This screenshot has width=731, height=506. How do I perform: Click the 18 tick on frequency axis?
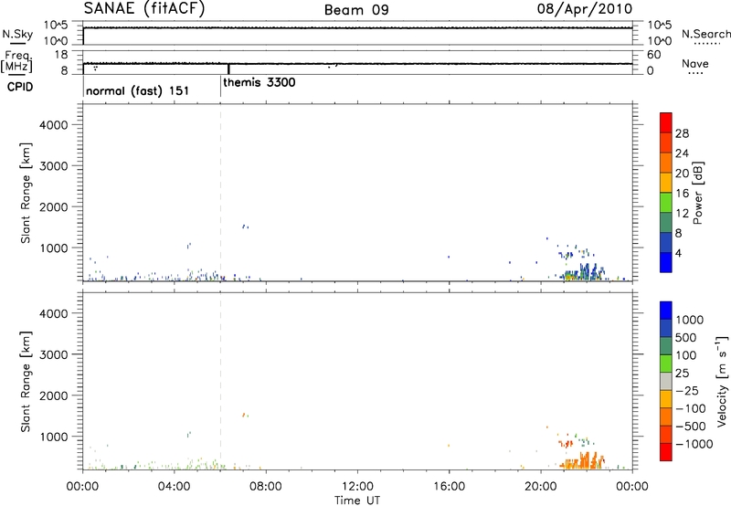pyautogui.click(x=61, y=55)
